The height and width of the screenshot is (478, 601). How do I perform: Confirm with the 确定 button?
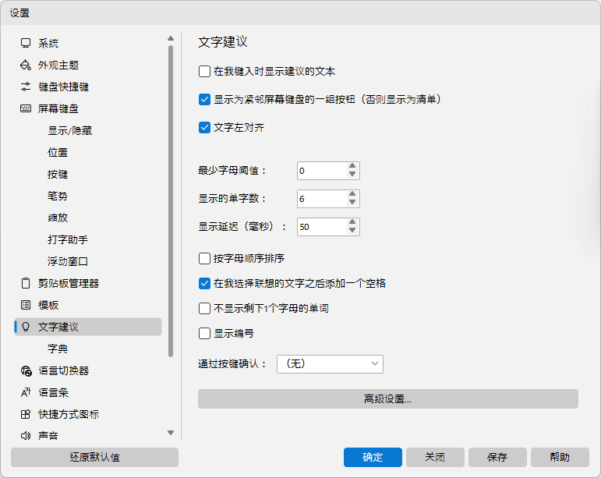pyautogui.click(x=373, y=457)
